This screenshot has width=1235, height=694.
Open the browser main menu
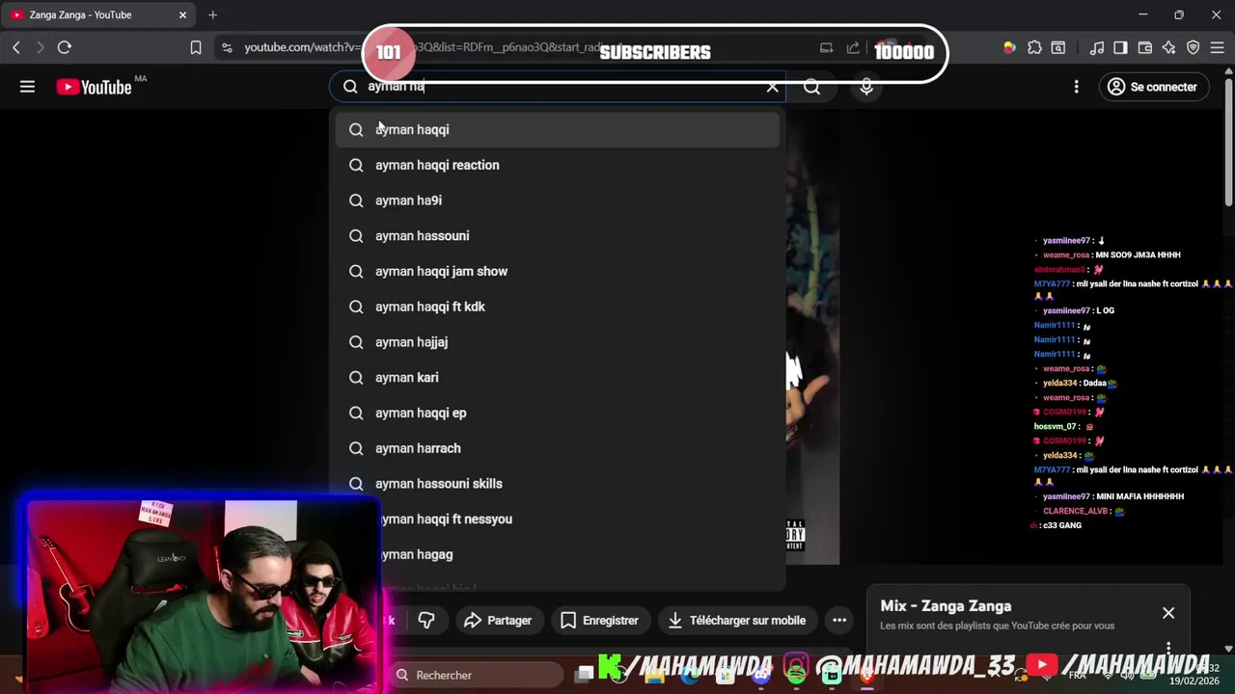tap(1217, 47)
